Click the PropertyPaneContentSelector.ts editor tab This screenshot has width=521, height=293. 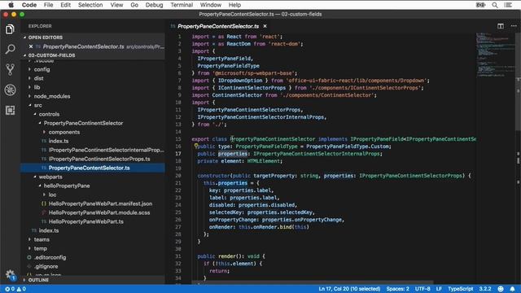(x=218, y=26)
